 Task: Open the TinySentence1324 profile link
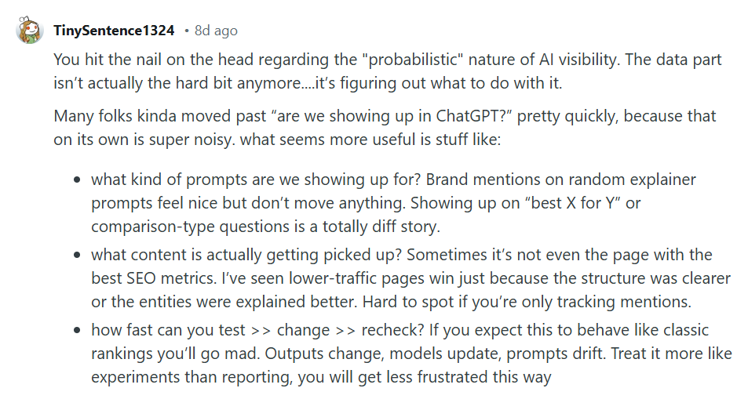(x=114, y=31)
